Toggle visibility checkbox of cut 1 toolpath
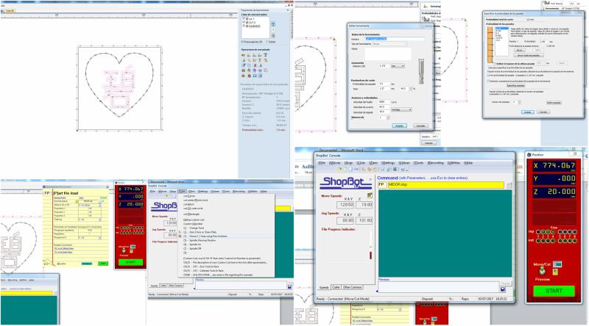Image resolution: width=589 pixels, height=326 pixels. tap(244, 18)
